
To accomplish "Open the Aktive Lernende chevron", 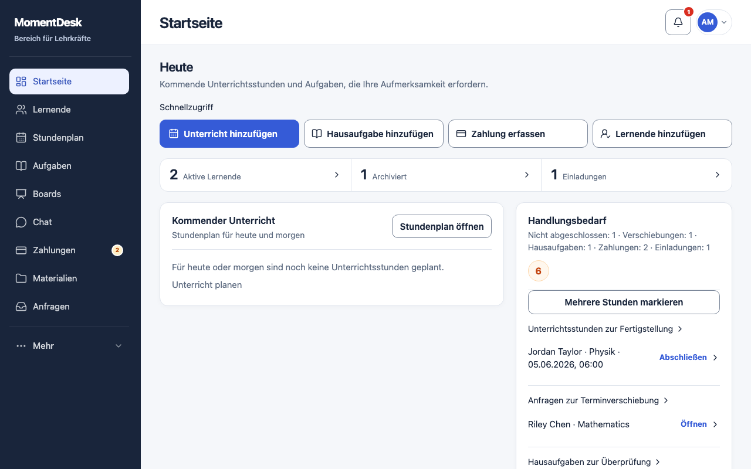I will 337,175.
